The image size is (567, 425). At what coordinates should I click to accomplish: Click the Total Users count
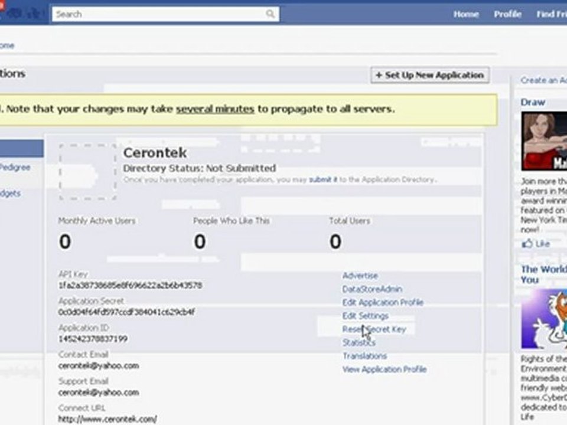(335, 241)
